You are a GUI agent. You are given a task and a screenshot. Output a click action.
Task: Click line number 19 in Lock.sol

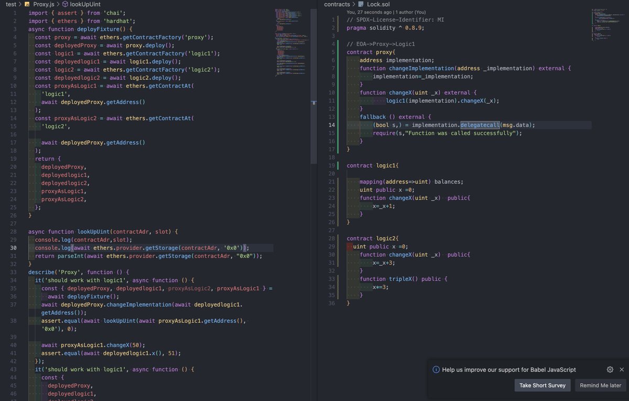pos(331,166)
